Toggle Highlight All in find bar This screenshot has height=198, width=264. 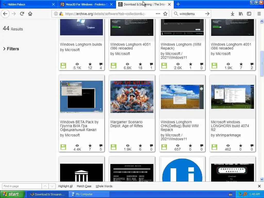(65, 186)
